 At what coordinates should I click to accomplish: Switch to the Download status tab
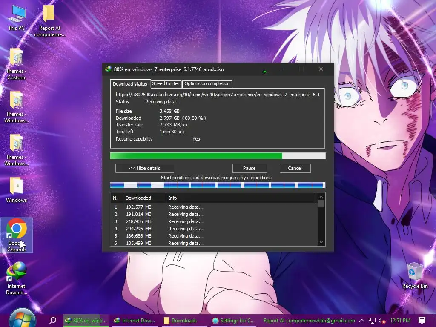pyautogui.click(x=130, y=84)
